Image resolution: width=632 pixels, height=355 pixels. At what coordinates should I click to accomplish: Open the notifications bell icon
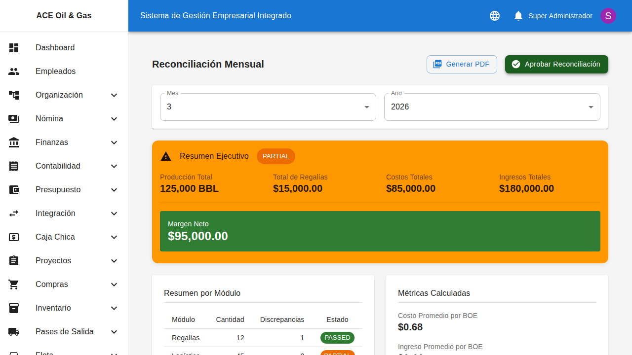pos(518,15)
